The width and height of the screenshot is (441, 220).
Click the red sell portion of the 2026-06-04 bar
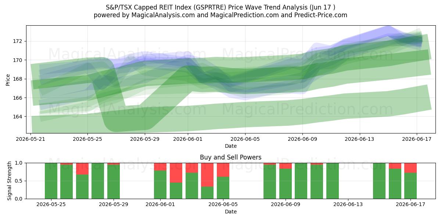[x=207, y=175]
